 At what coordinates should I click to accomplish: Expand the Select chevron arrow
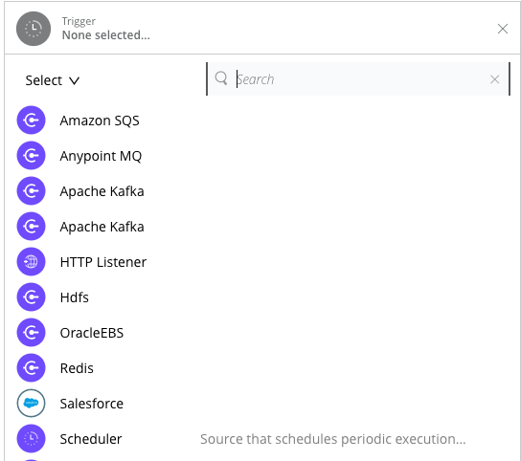74,80
